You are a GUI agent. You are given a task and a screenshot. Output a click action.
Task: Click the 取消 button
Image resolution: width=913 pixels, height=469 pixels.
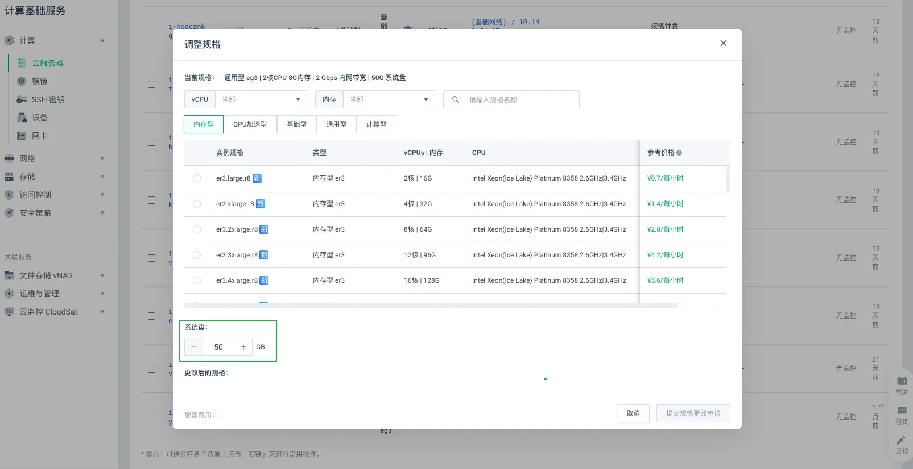633,413
